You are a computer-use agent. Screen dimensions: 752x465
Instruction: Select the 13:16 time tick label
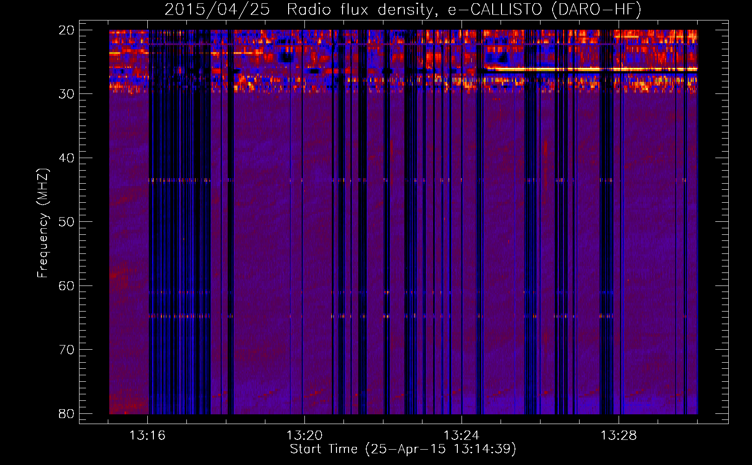pos(147,436)
